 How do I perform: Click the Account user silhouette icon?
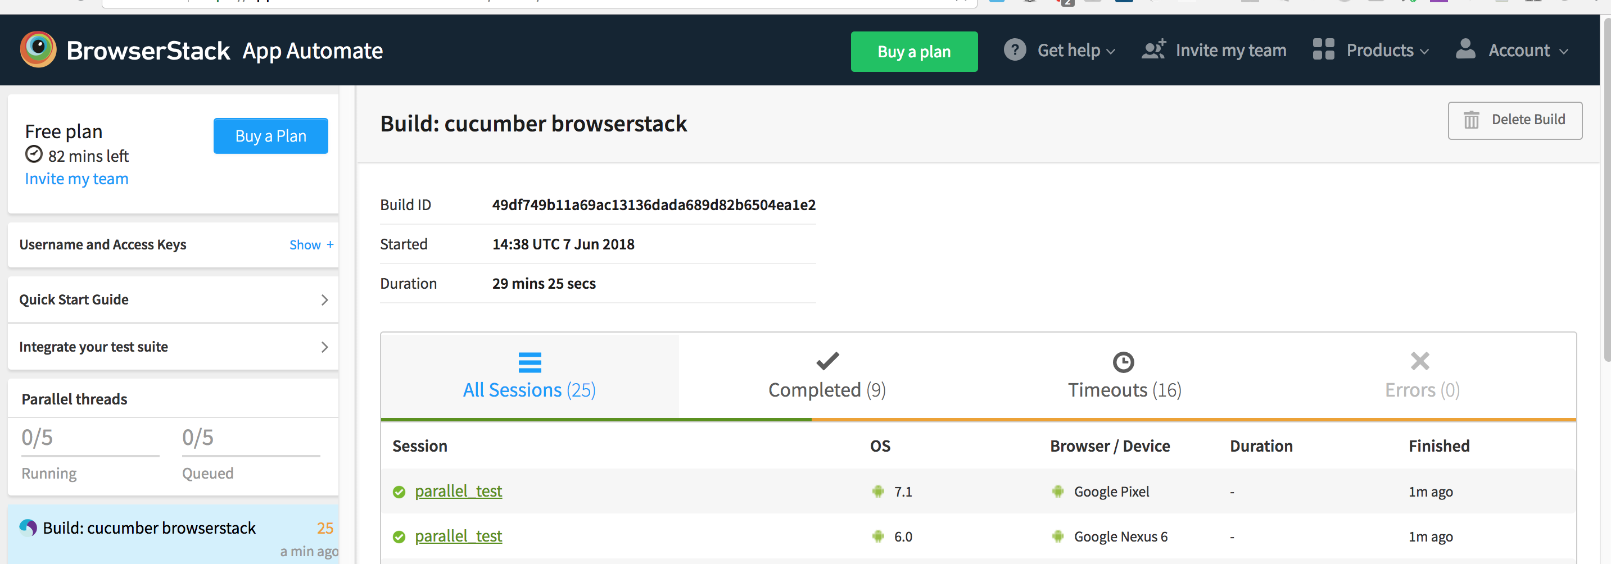pyautogui.click(x=1465, y=49)
